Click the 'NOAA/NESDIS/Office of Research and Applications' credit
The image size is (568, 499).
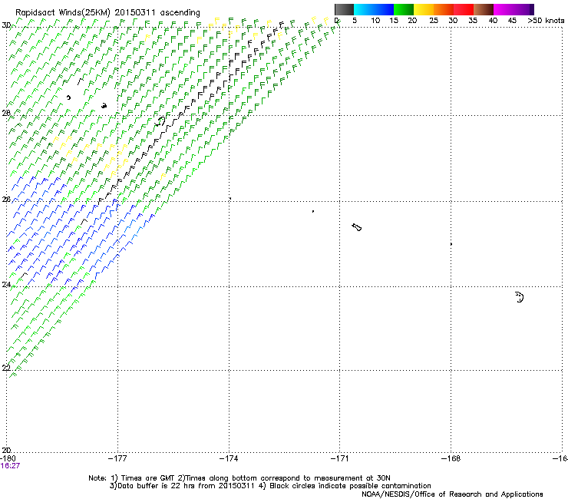(452, 494)
